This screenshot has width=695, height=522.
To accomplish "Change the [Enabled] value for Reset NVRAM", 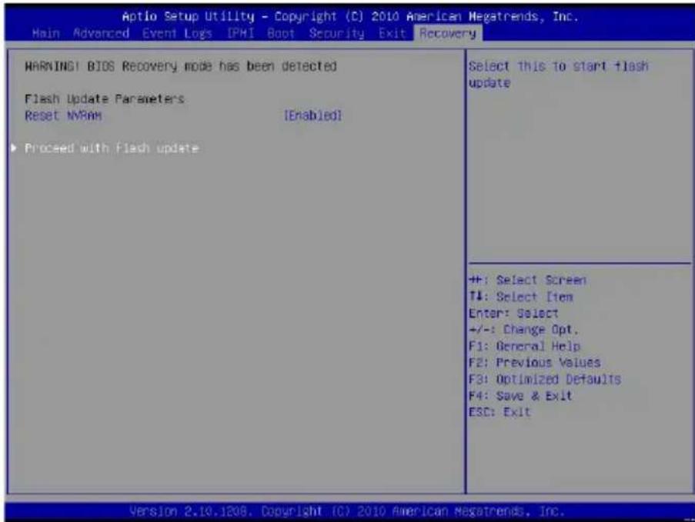I will tap(313, 115).
